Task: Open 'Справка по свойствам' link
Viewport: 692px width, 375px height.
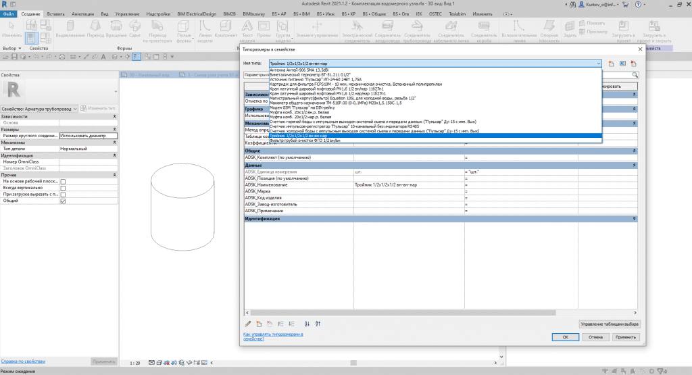Action: (23, 361)
